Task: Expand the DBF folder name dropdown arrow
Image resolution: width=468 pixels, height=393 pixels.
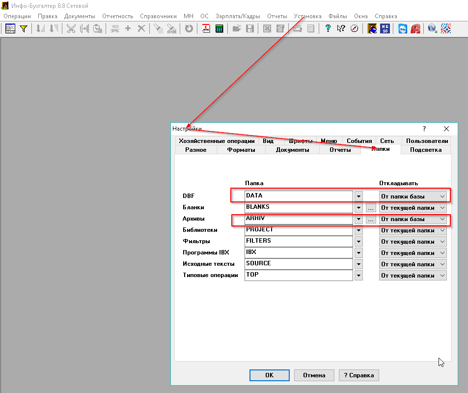Action: [x=359, y=196]
